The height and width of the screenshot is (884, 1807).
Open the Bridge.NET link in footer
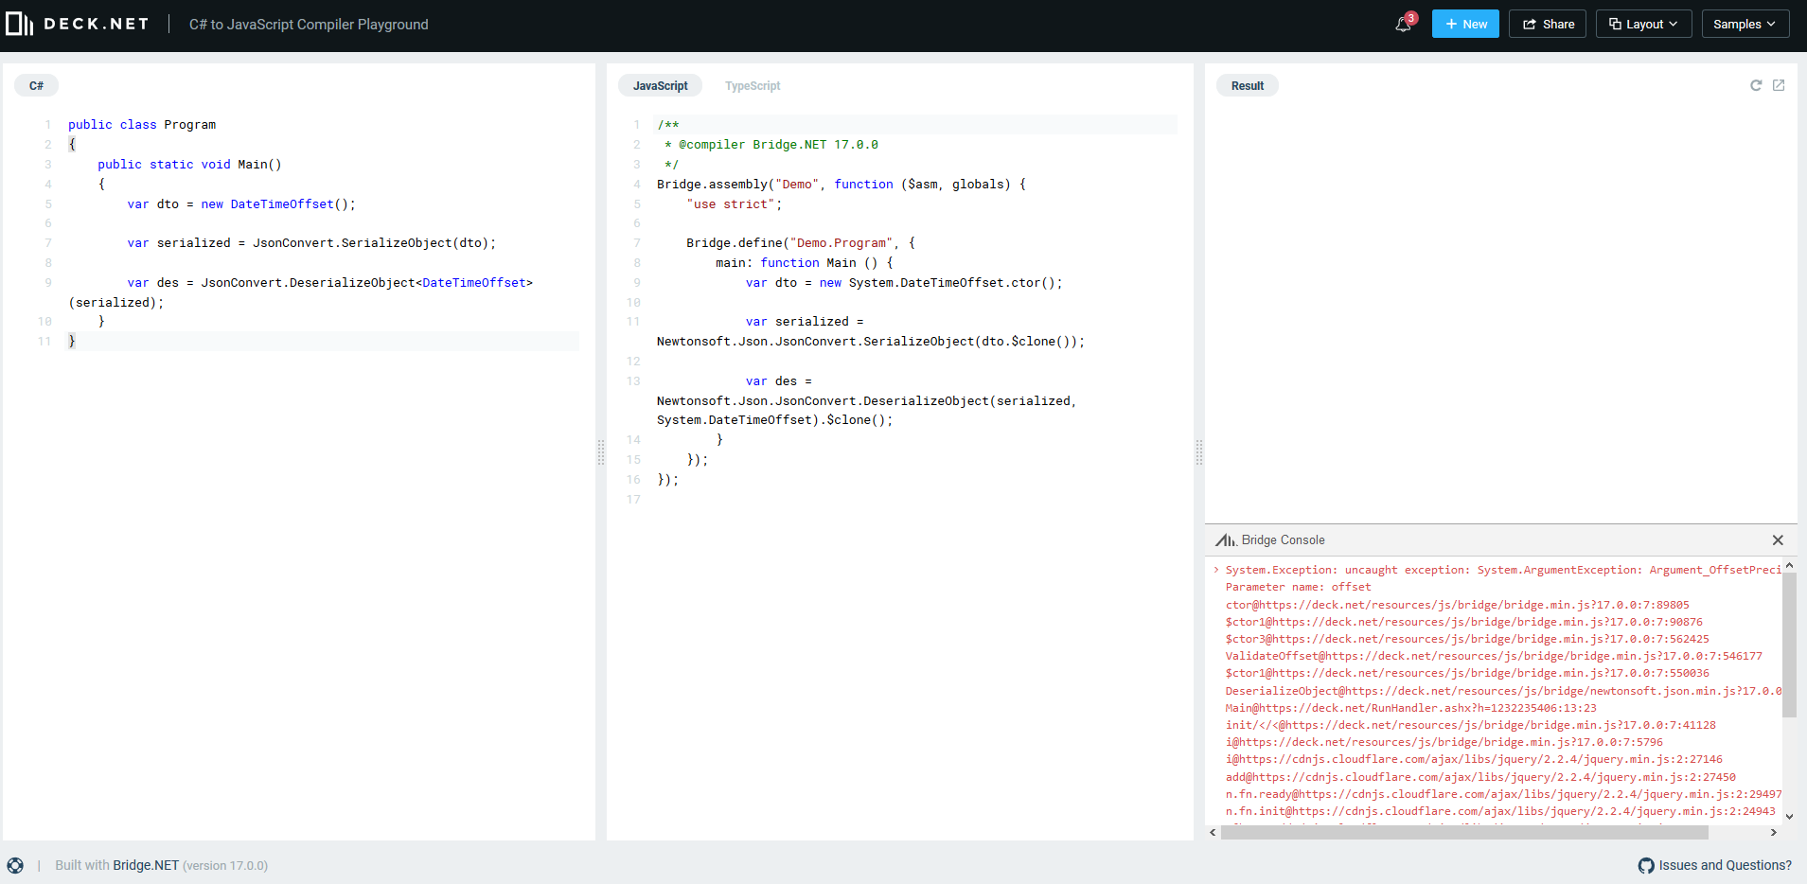click(x=146, y=865)
